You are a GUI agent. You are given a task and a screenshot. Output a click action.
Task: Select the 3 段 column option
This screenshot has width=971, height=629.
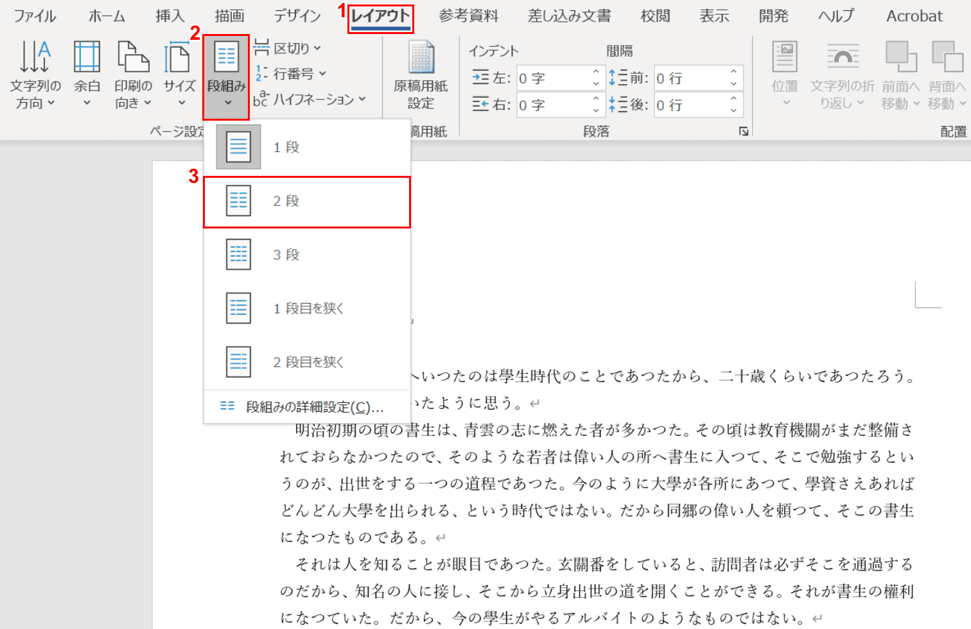307,255
